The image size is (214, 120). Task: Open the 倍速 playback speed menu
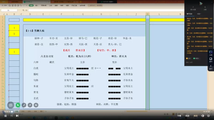click(x=187, y=116)
